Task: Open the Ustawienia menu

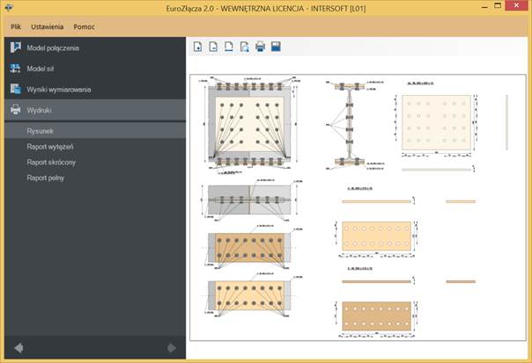Action: coord(48,26)
